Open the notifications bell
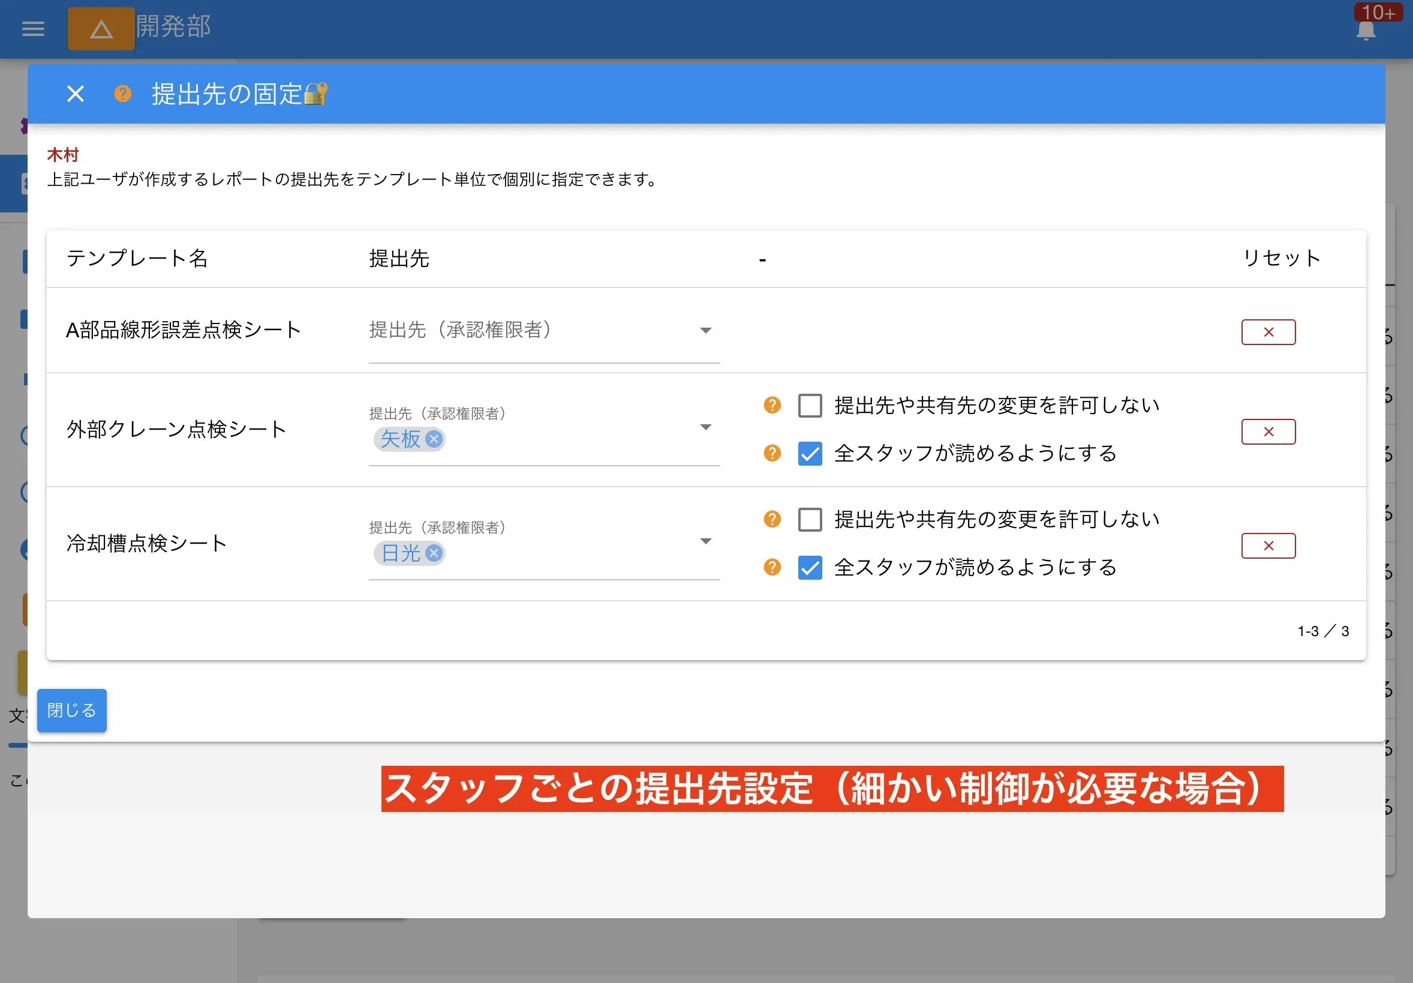 pyautogui.click(x=1366, y=29)
